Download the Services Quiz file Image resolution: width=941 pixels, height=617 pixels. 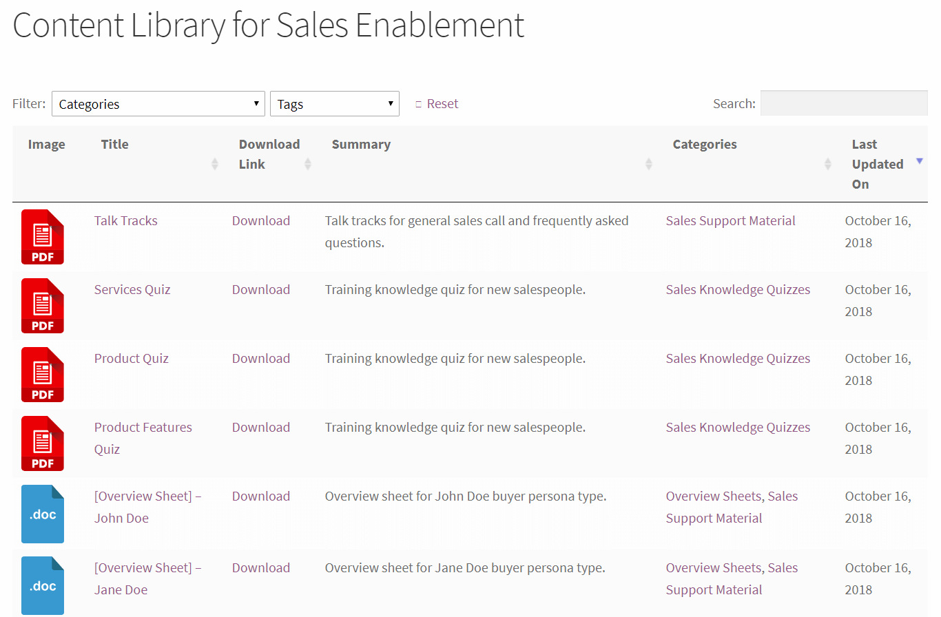coord(261,289)
